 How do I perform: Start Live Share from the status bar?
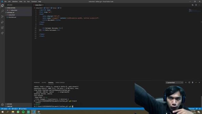[x=23, y=109]
